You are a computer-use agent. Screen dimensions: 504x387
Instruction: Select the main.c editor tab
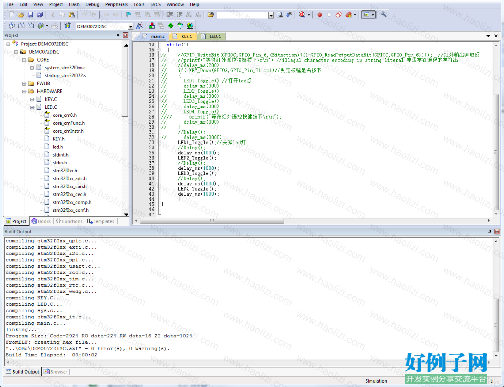point(154,36)
